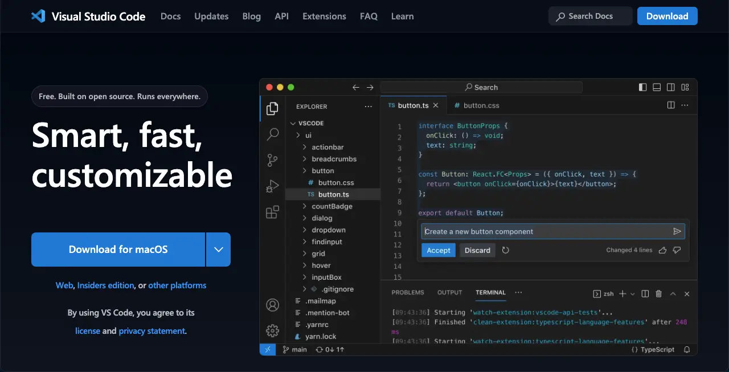Image resolution: width=729 pixels, height=372 pixels.
Task: Click the notifications bell icon
Action: pos(687,350)
